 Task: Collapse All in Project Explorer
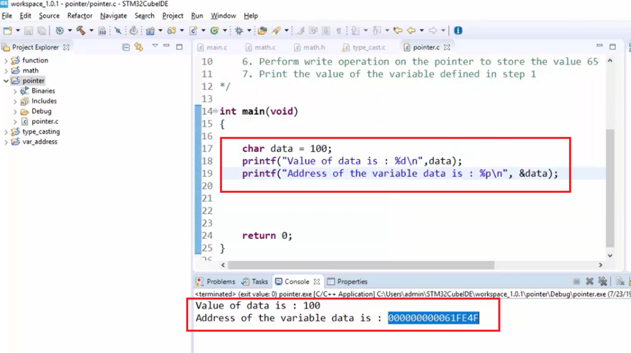[x=126, y=47]
